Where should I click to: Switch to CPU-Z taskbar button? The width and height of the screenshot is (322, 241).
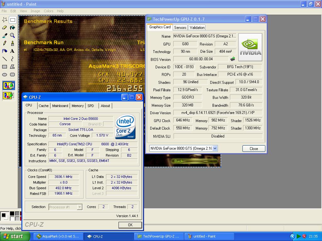(x=109, y=236)
